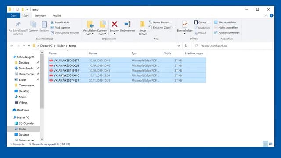The width and height of the screenshot is (281, 158).
Task: Select Dieser PC in the navigation pane
Action: coord(21,118)
